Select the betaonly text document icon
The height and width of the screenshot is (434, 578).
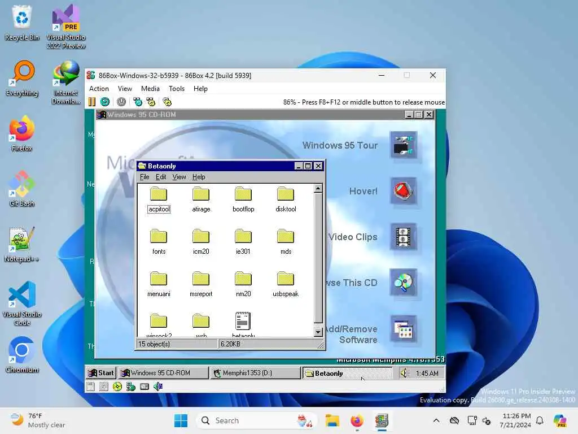(243, 322)
